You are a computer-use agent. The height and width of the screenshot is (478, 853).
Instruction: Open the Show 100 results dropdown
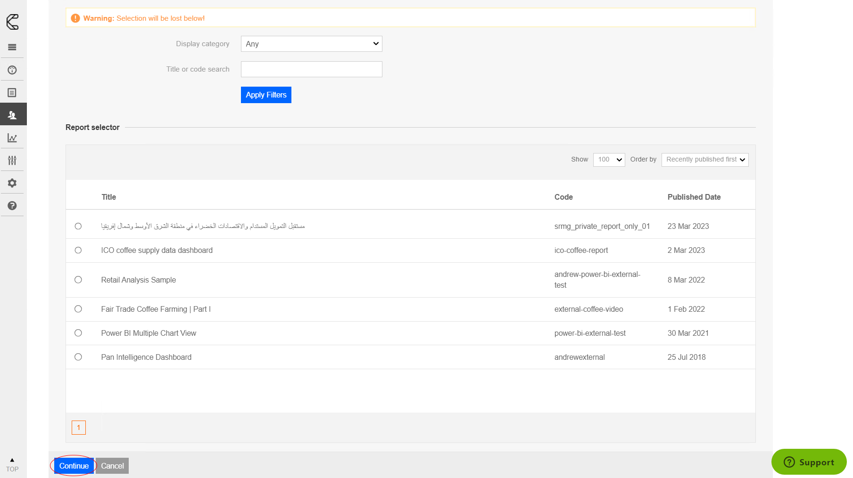coord(609,160)
